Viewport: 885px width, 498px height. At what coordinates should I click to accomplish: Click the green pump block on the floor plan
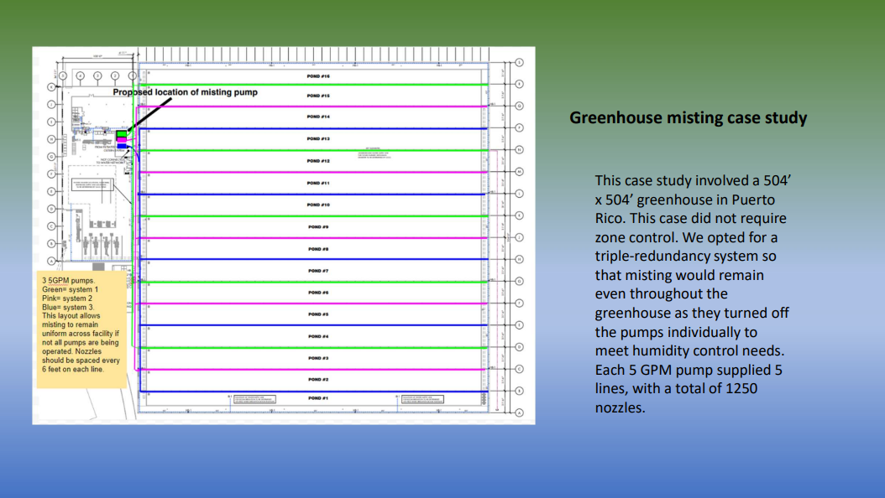[x=122, y=134]
